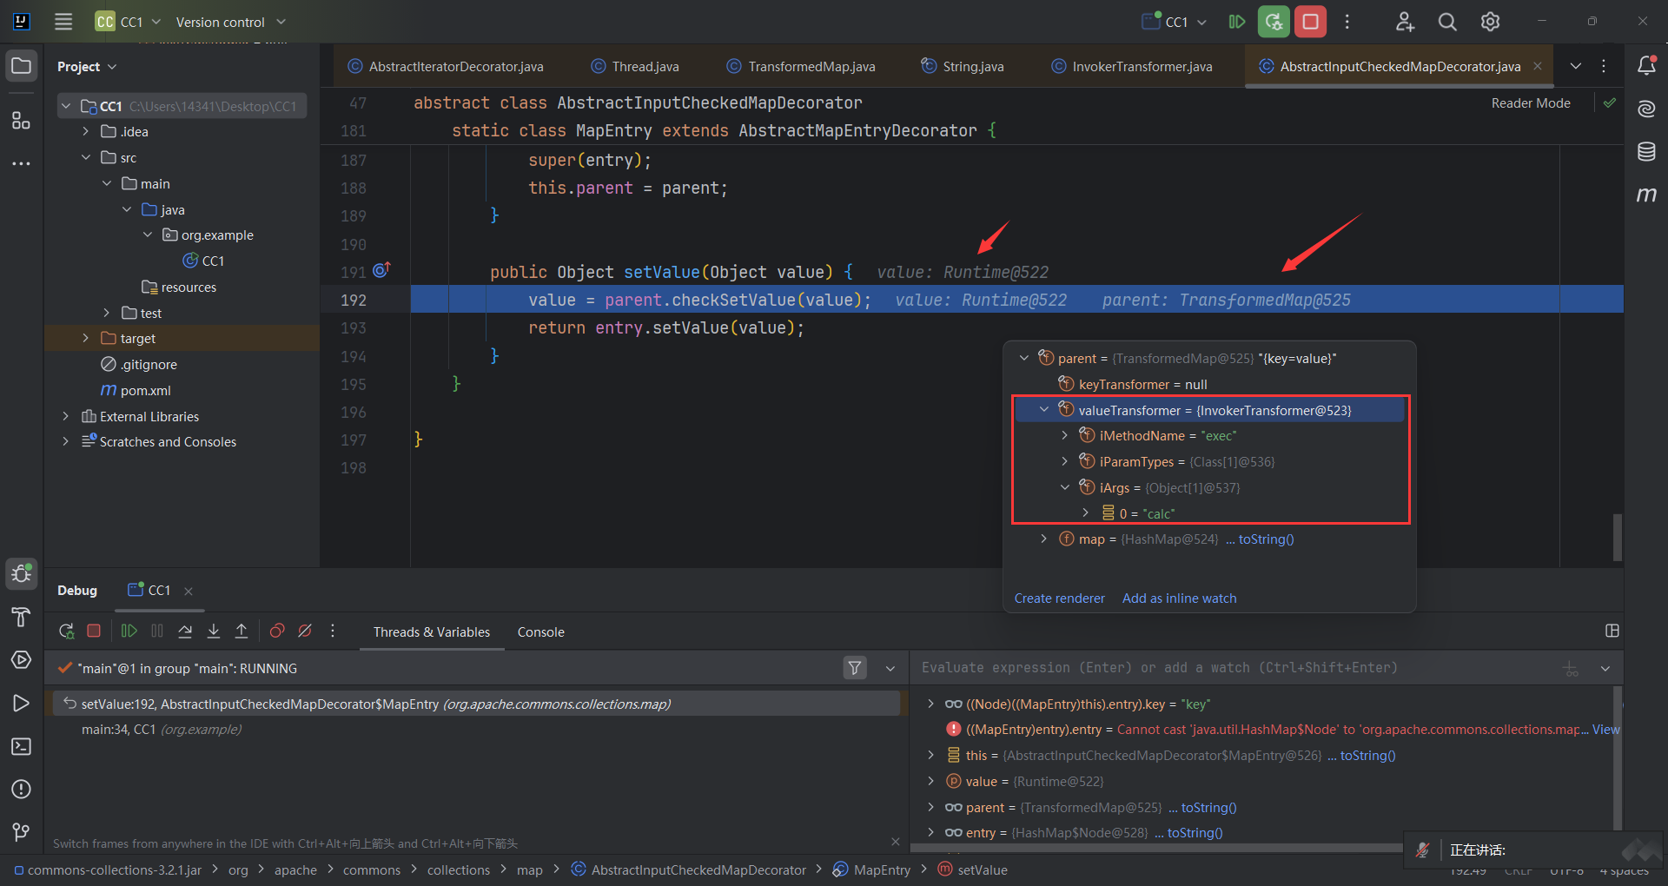
Task: Toggle Mute Breakpoints
Action: pyautogui.click(x=305, y=631)
